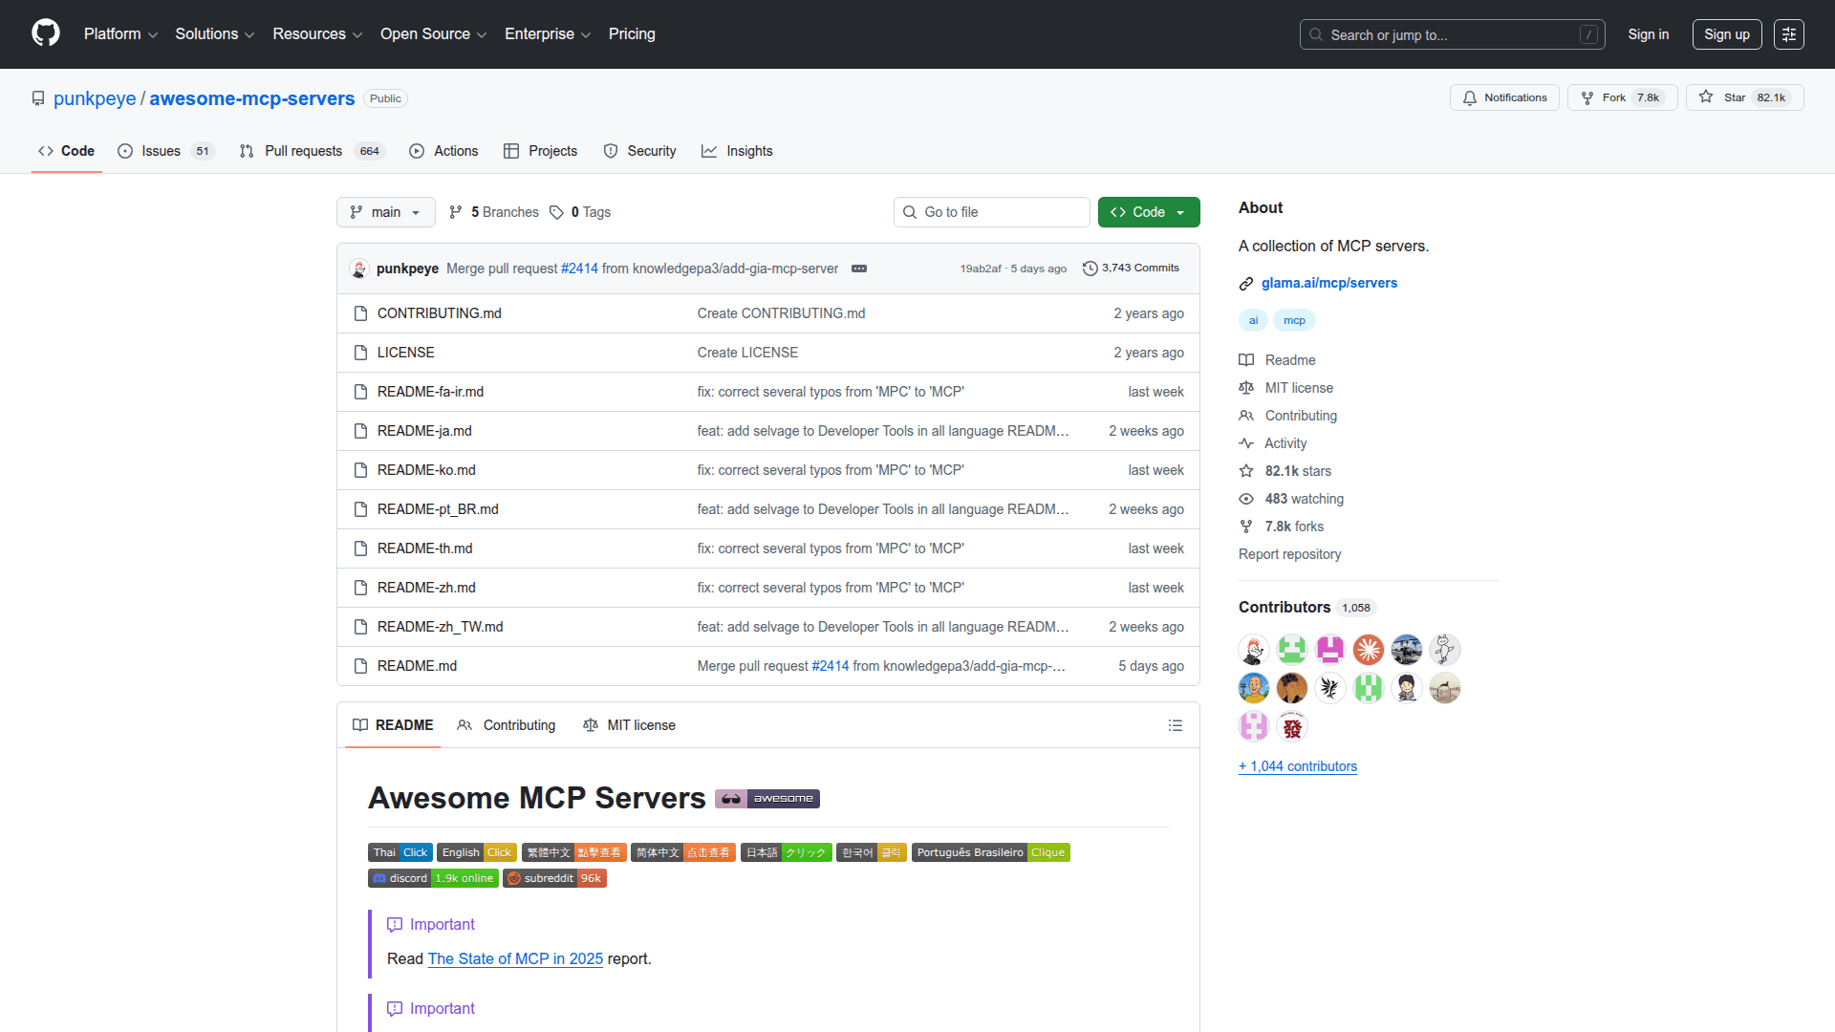1835x1032 pixels.
Task: Click the watching eye icon
Action: click(x=1246, y=498)
